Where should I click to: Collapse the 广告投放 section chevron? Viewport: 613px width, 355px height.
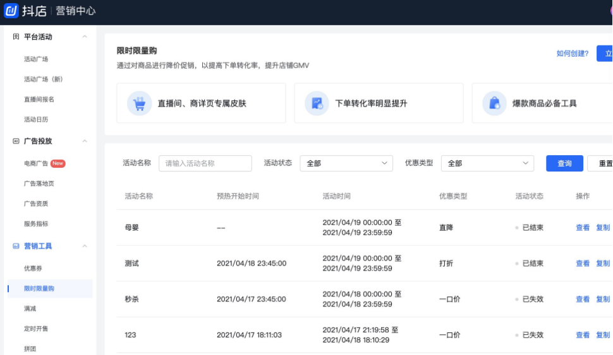point(85,141)
